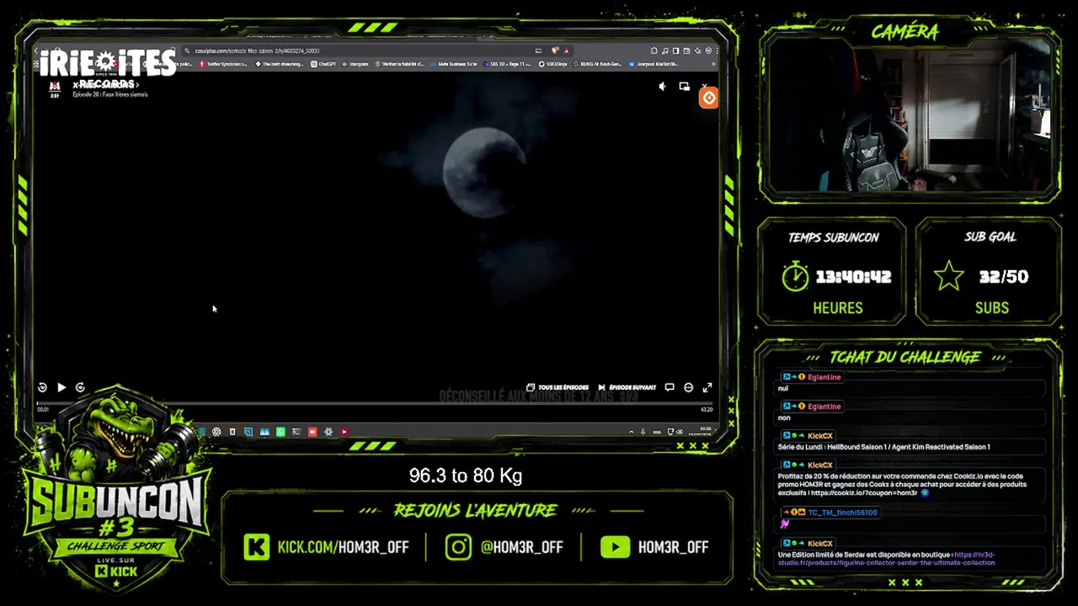The width and height of the screenshot is (1078, 606).
Task: Mute the player volume speaker icon
Action: 662,86
